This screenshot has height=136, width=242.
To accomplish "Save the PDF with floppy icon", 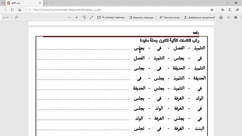I will pyautogui.click(x=228, y=17).
